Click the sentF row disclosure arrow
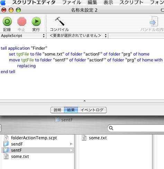Viewport: 164px width, 169px height. (x=71, y=150)
